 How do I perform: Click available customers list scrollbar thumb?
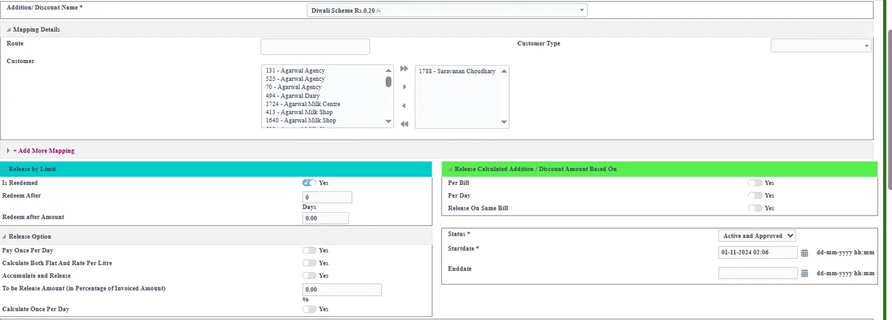(x=389, y=82)
